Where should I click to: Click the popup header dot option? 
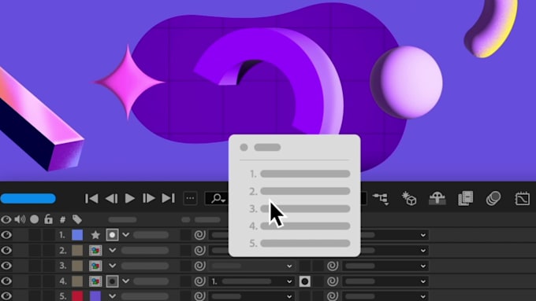(244, 147)
